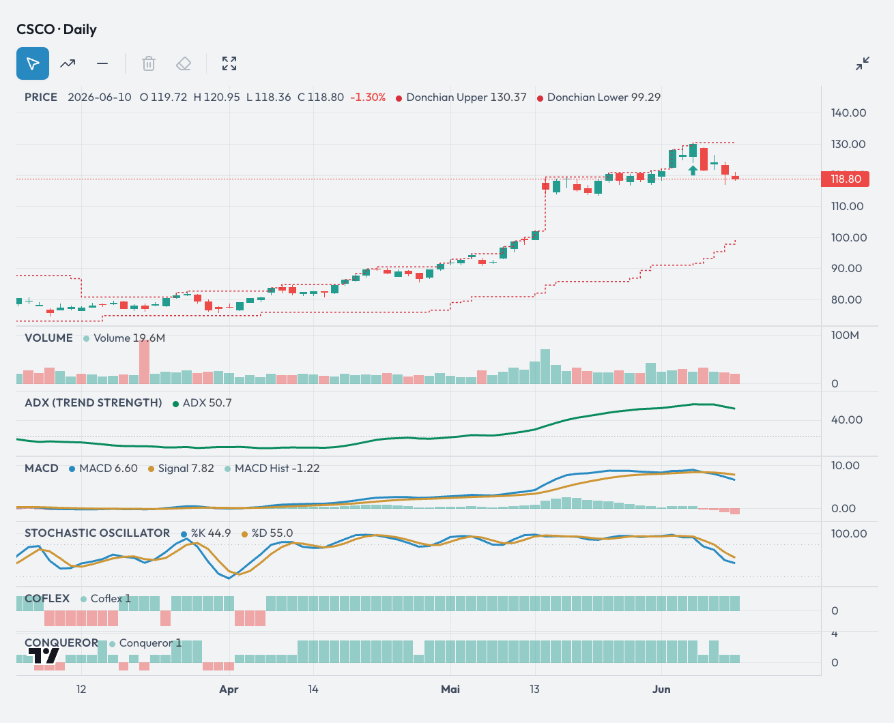
Task: Select the cursor pointer tool
Action: (x=33, y=63)
